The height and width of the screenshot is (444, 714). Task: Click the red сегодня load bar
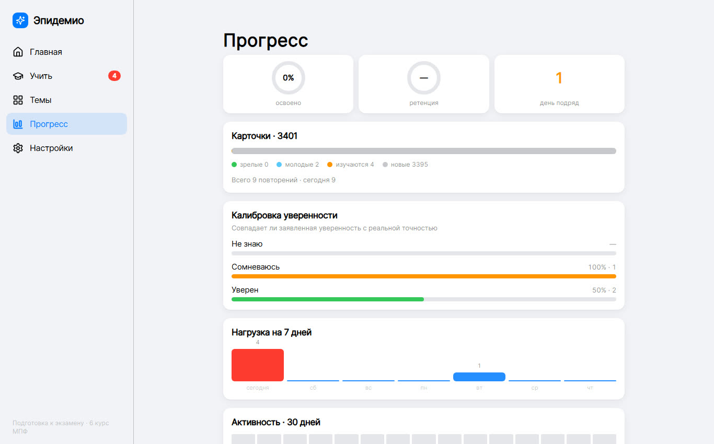(258, 365)
